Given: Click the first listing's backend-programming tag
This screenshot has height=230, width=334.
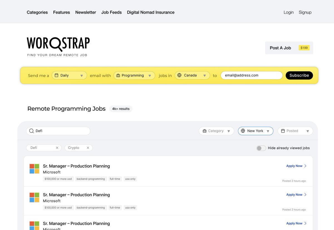Looking at the screenshot, I should pyautogui.click(x=91, y=179).
